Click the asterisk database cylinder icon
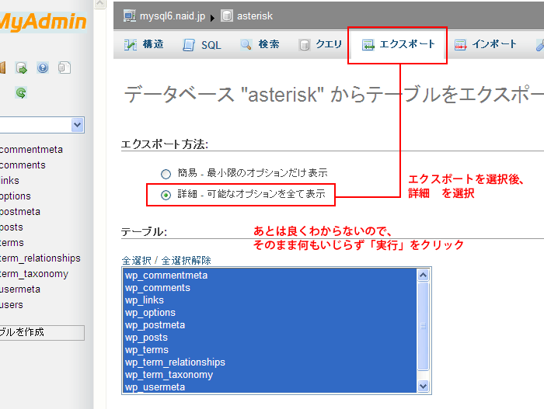This screenshot has width=544, height=409. click(226, 16)
